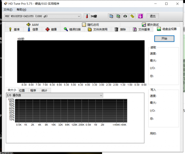
Task: Click the 退出 exit button
Action: [153, 16]
